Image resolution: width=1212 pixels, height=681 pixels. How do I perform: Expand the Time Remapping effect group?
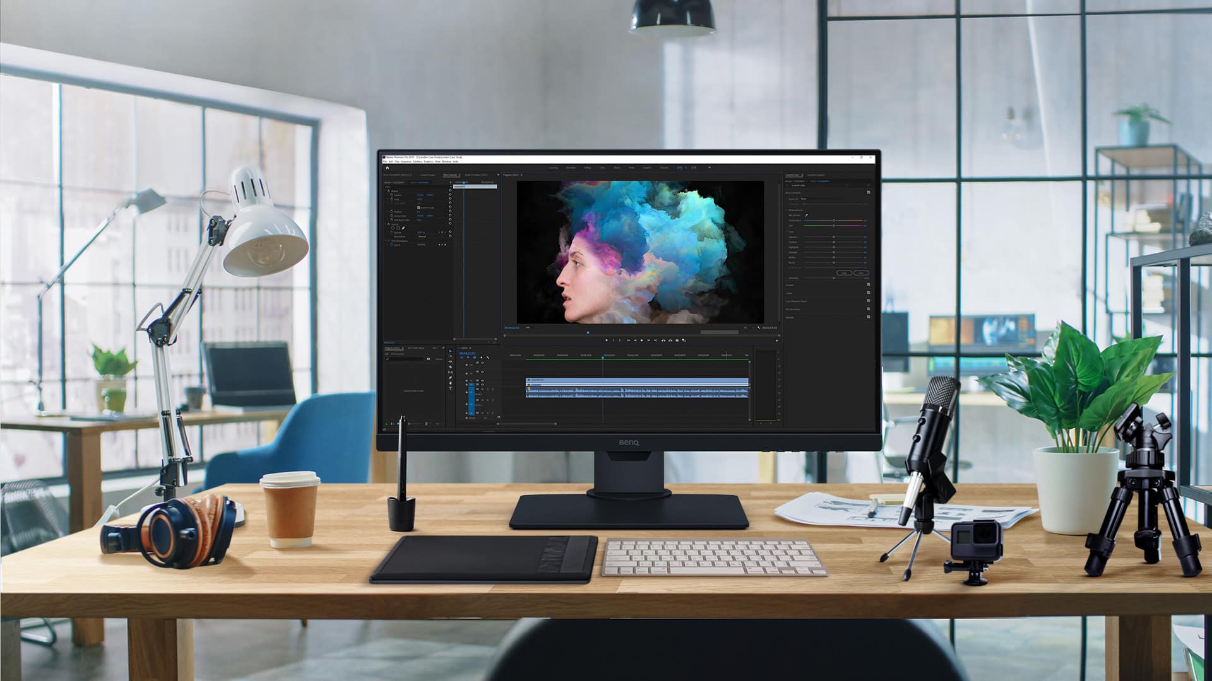(385, 241)
